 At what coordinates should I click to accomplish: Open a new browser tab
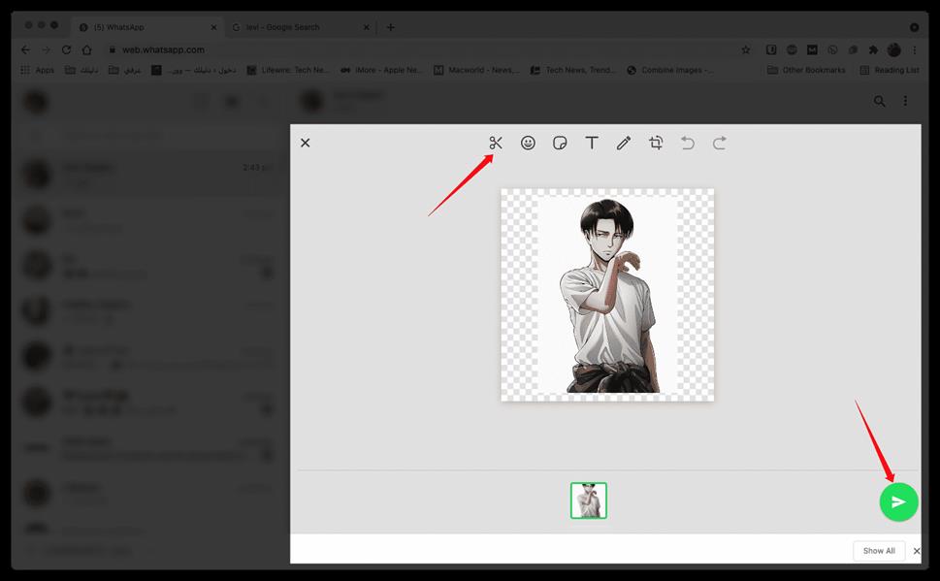pyautogui.click(x=390, y=27)
